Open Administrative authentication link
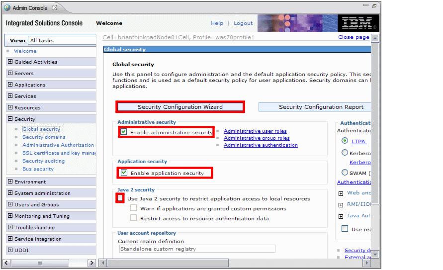The height and width of the screenshot is (270, 443). click(261, 145)
